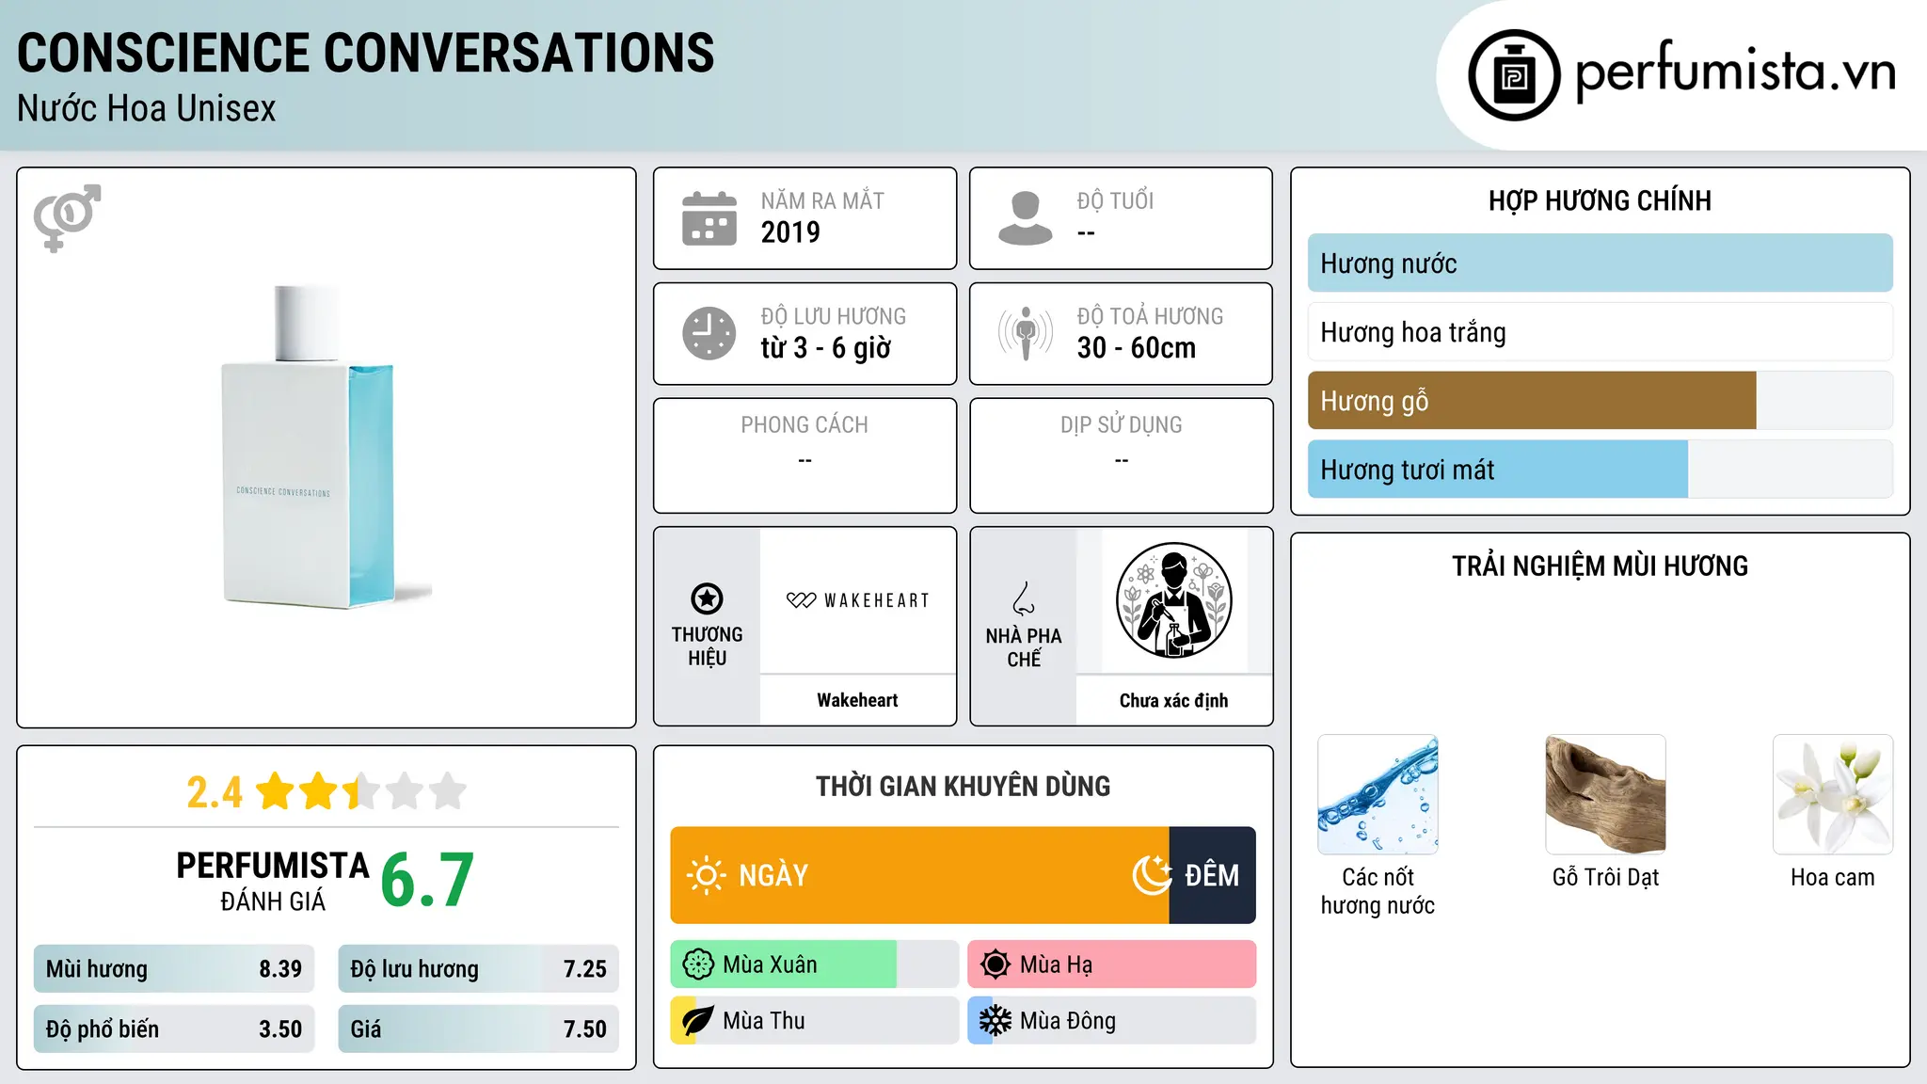This screenshot has height=1084, width=1927.
Task: Click the perfumista.vn perfume bottle logo icon
Action: (x=1514, y=75)
